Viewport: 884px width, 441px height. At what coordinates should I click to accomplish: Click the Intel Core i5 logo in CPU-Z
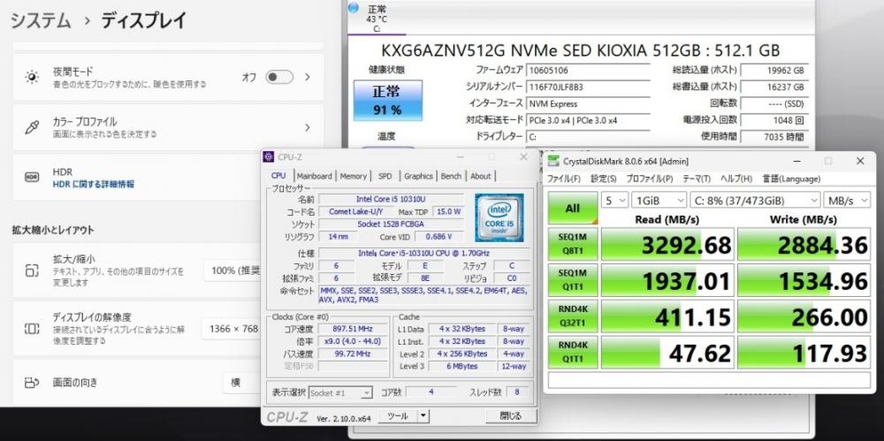tap(499, 217)
